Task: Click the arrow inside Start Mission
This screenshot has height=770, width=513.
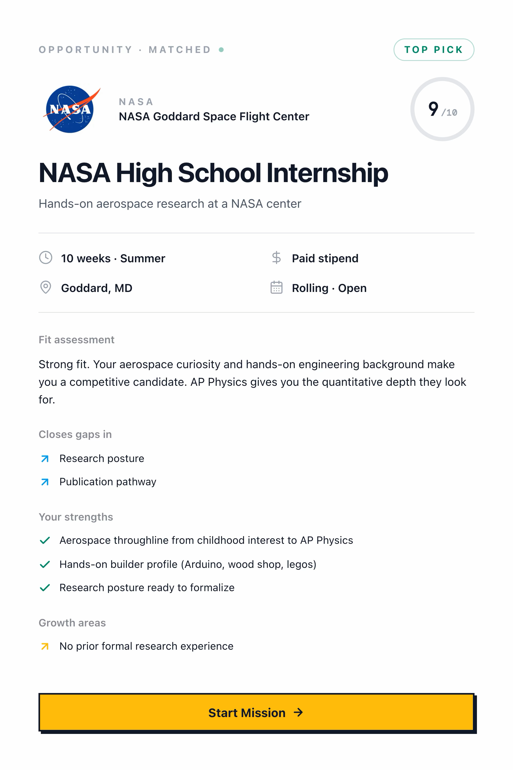Action: [x=298, y=712]
